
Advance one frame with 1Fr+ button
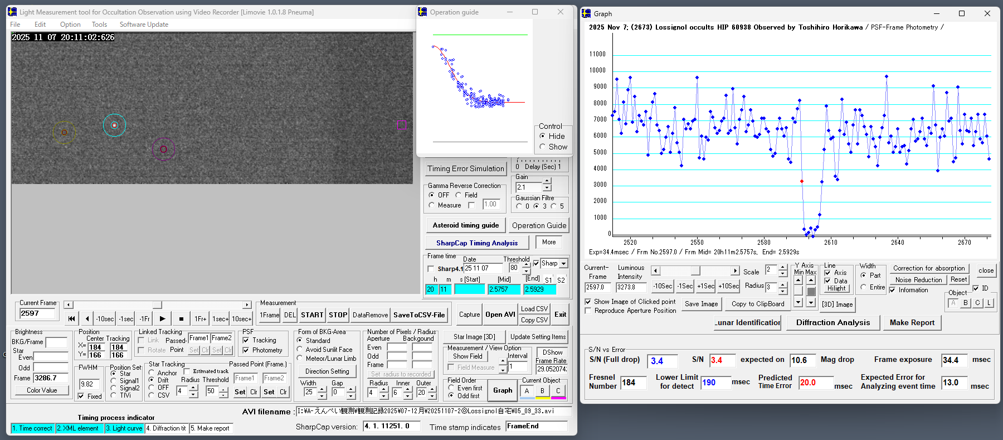point(200,318)
